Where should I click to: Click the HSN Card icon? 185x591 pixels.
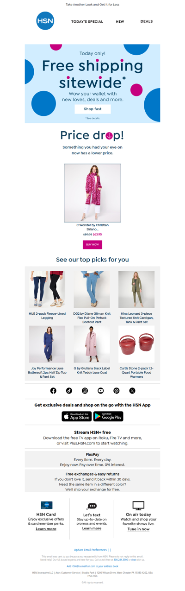[46, 505]
